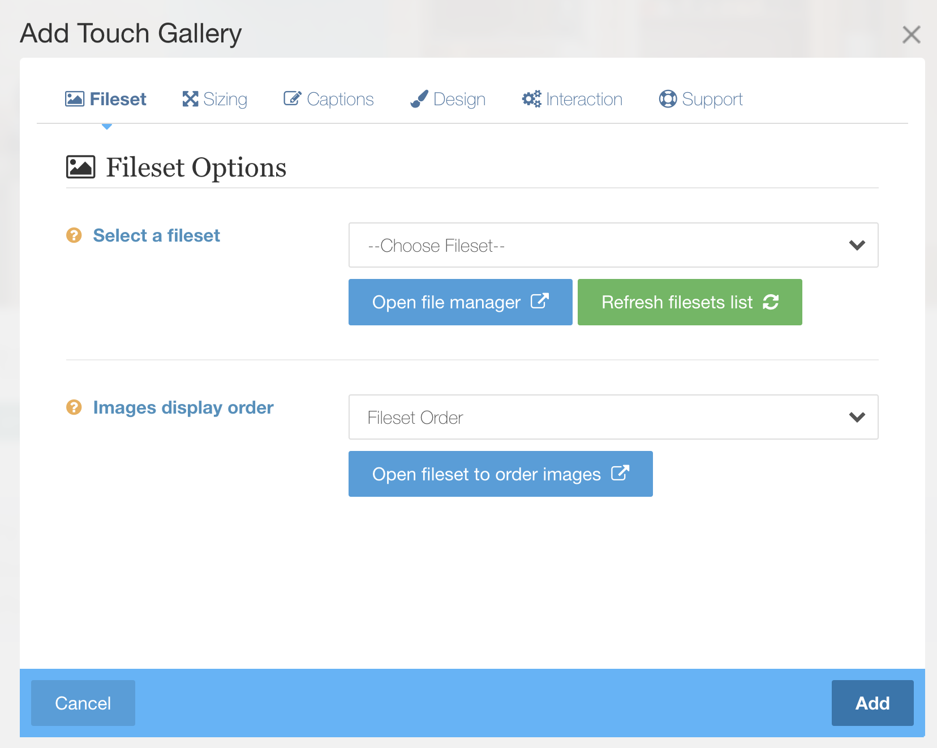Click the chevron arrow of Choose Fileset
This screenshot has height=748, width=937.
857,246
